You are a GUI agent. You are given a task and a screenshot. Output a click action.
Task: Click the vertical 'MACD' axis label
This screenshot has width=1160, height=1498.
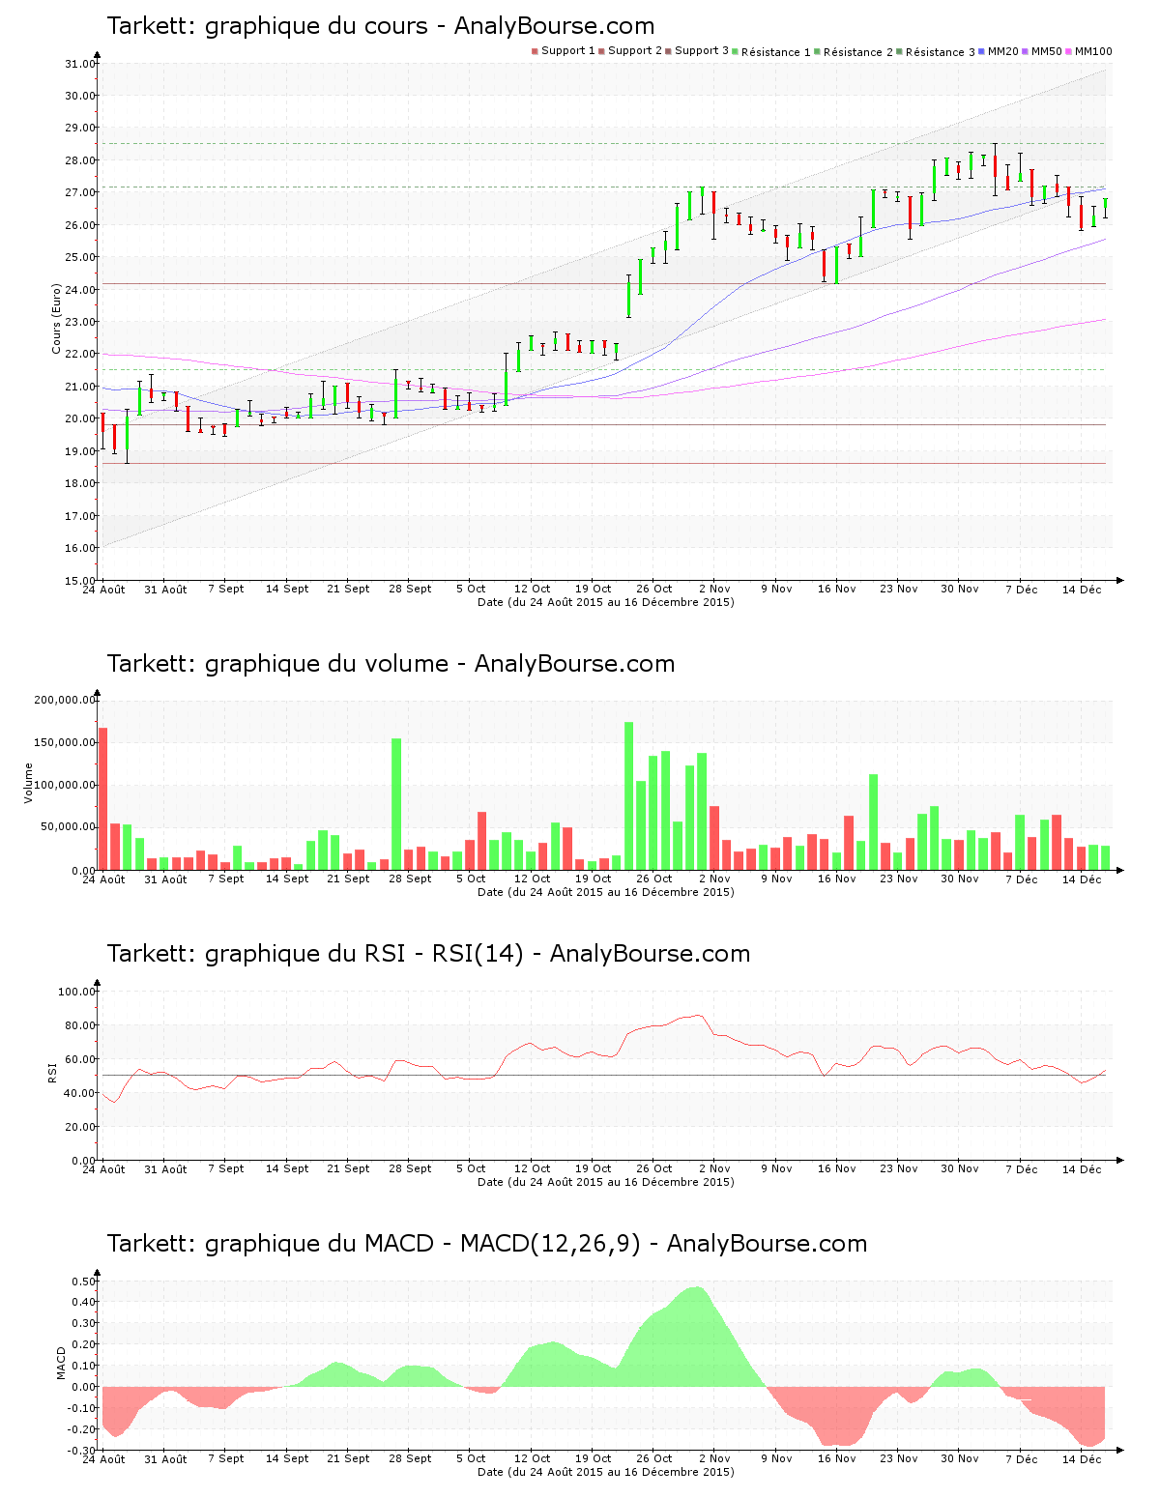pos(61,1363)
